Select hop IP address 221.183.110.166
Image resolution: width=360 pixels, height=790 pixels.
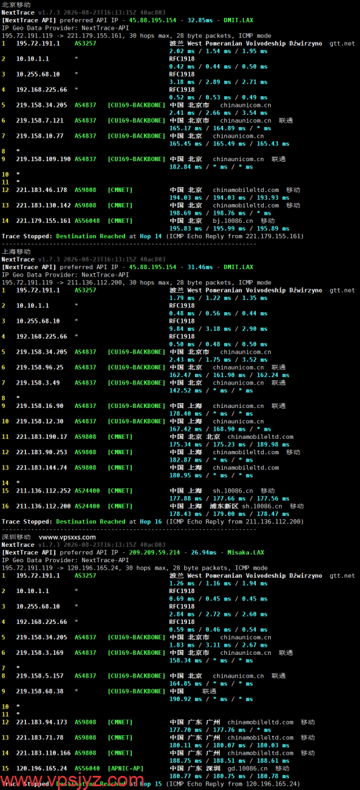coord(44,753)
